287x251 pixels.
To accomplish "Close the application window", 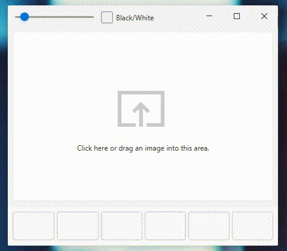I will (264, 16).
